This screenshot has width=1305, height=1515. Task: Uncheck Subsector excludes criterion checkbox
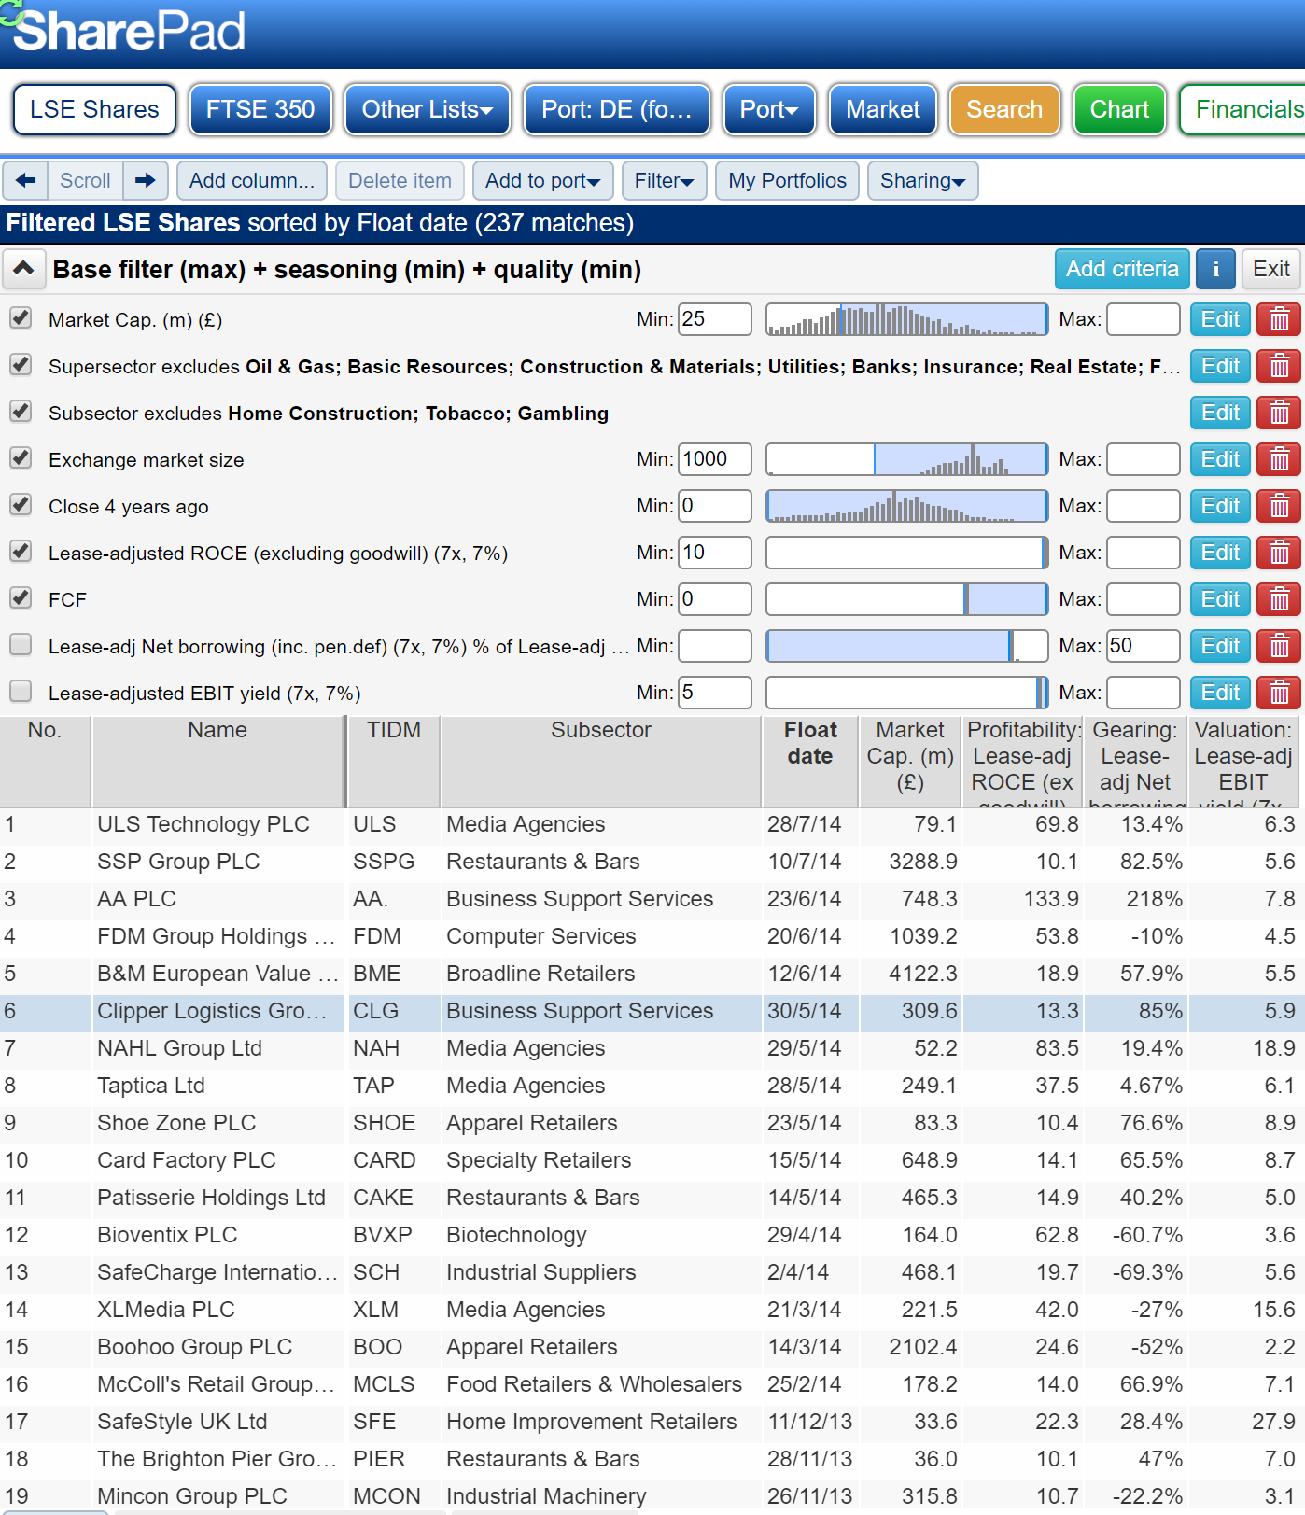[x=21, y=411]
